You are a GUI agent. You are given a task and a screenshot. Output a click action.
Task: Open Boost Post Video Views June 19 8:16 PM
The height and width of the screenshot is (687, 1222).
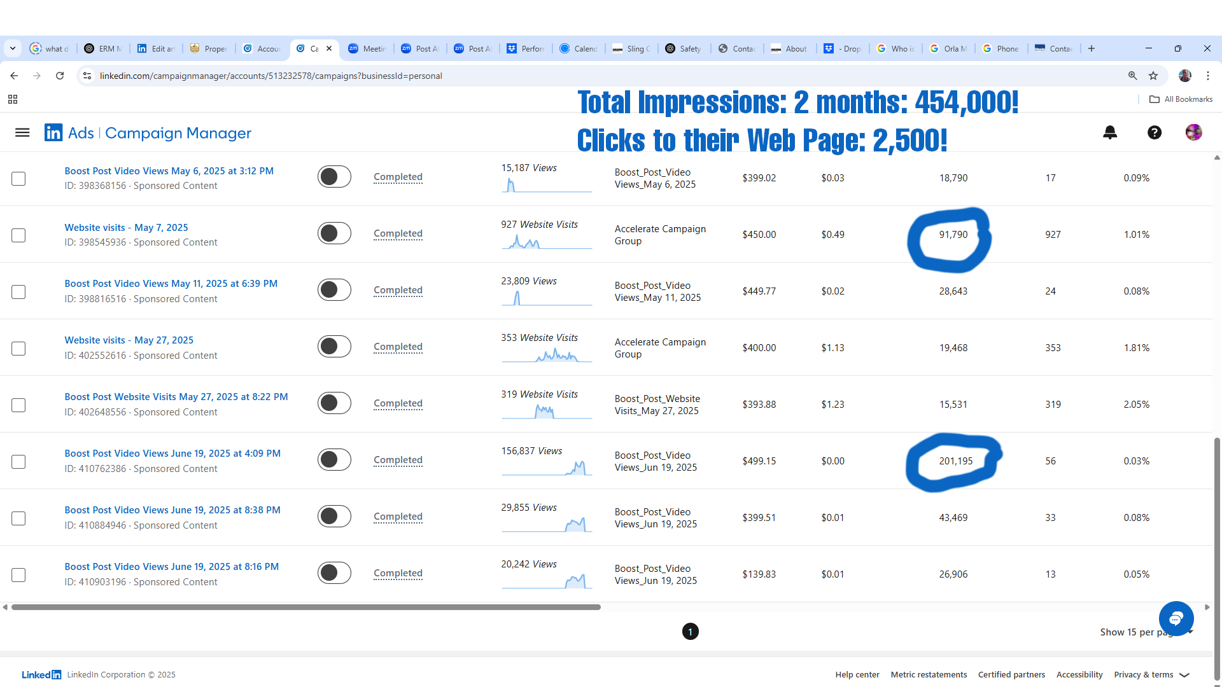(172, 567)
